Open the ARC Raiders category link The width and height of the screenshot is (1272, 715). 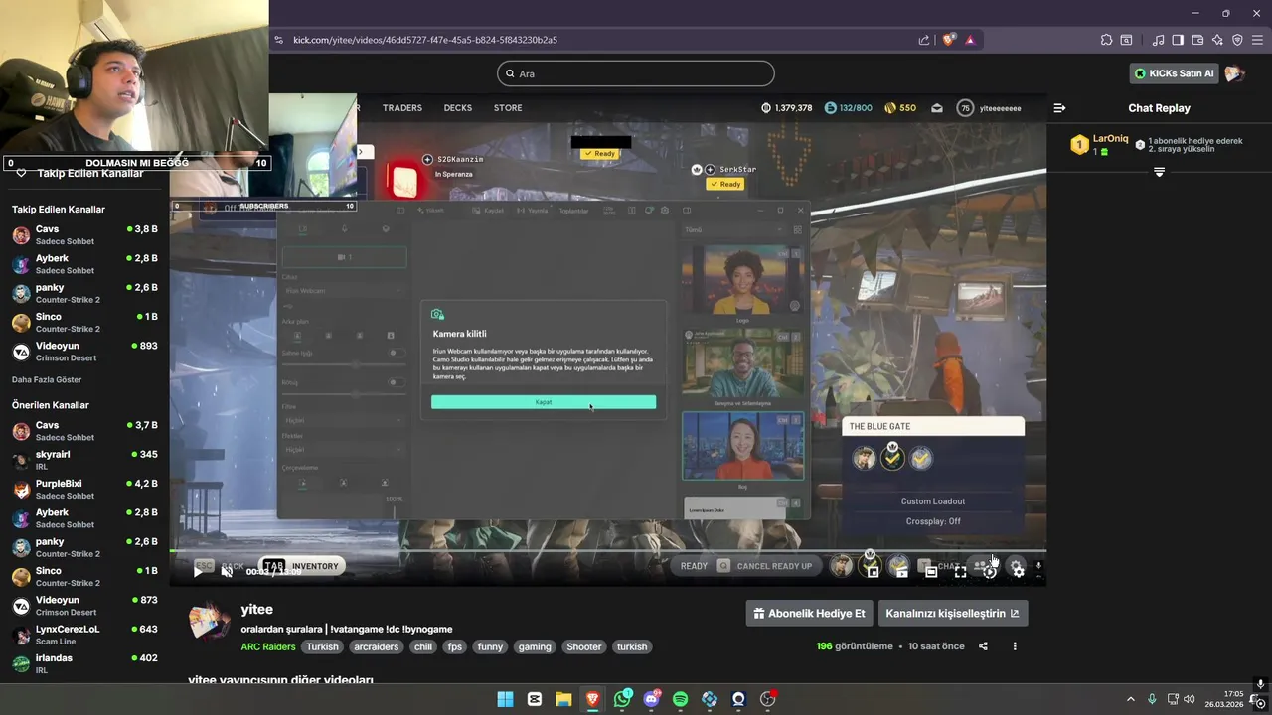268,646
